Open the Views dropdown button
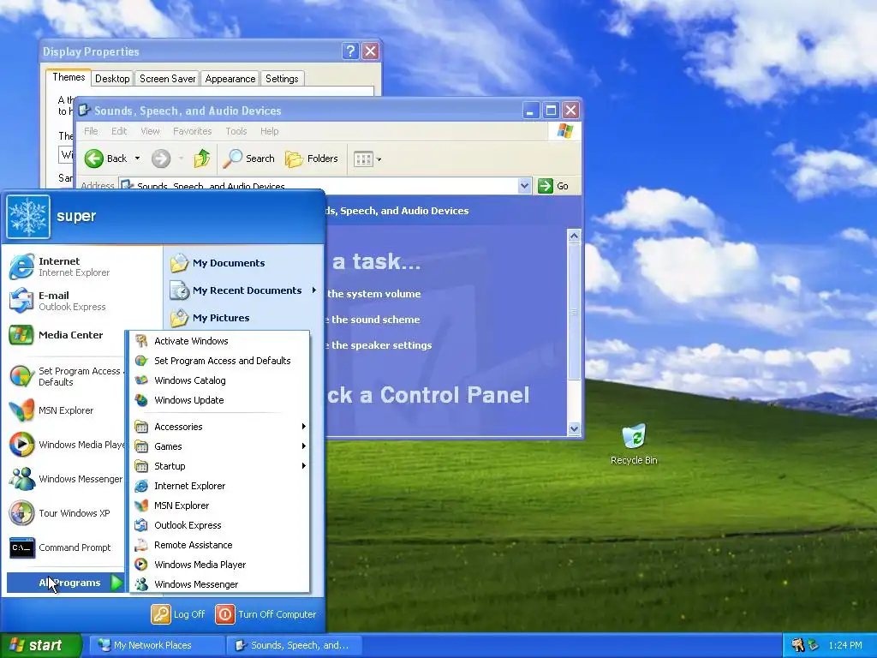Screen dimensions: 877x658 367,159
